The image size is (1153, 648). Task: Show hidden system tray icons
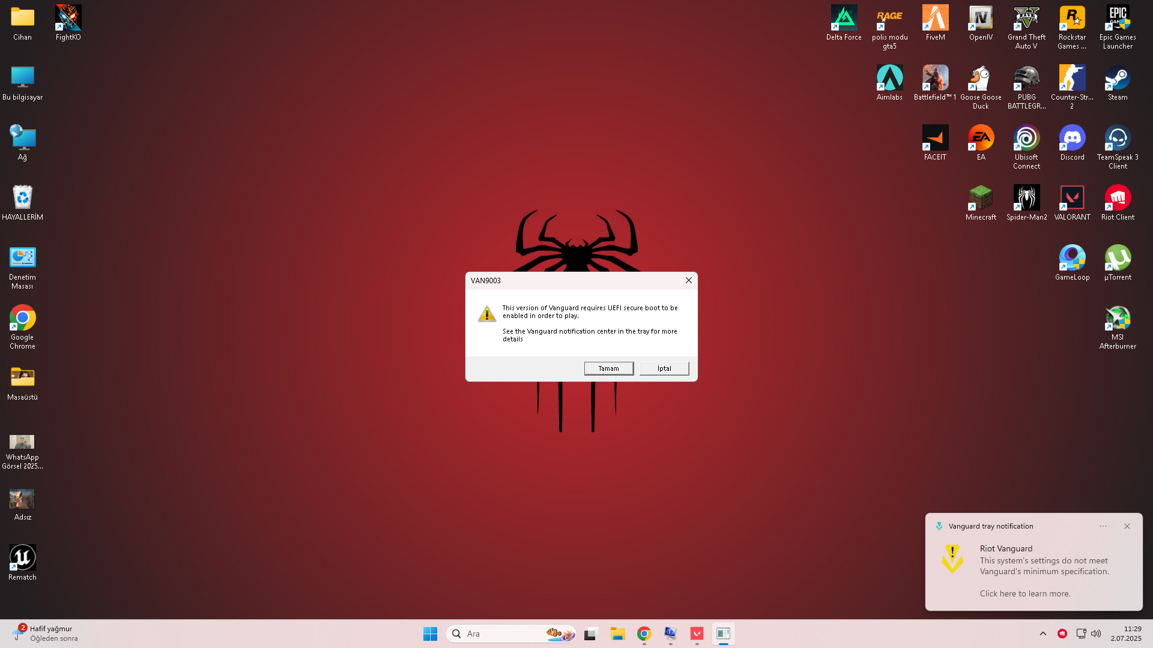point(1043,634)
